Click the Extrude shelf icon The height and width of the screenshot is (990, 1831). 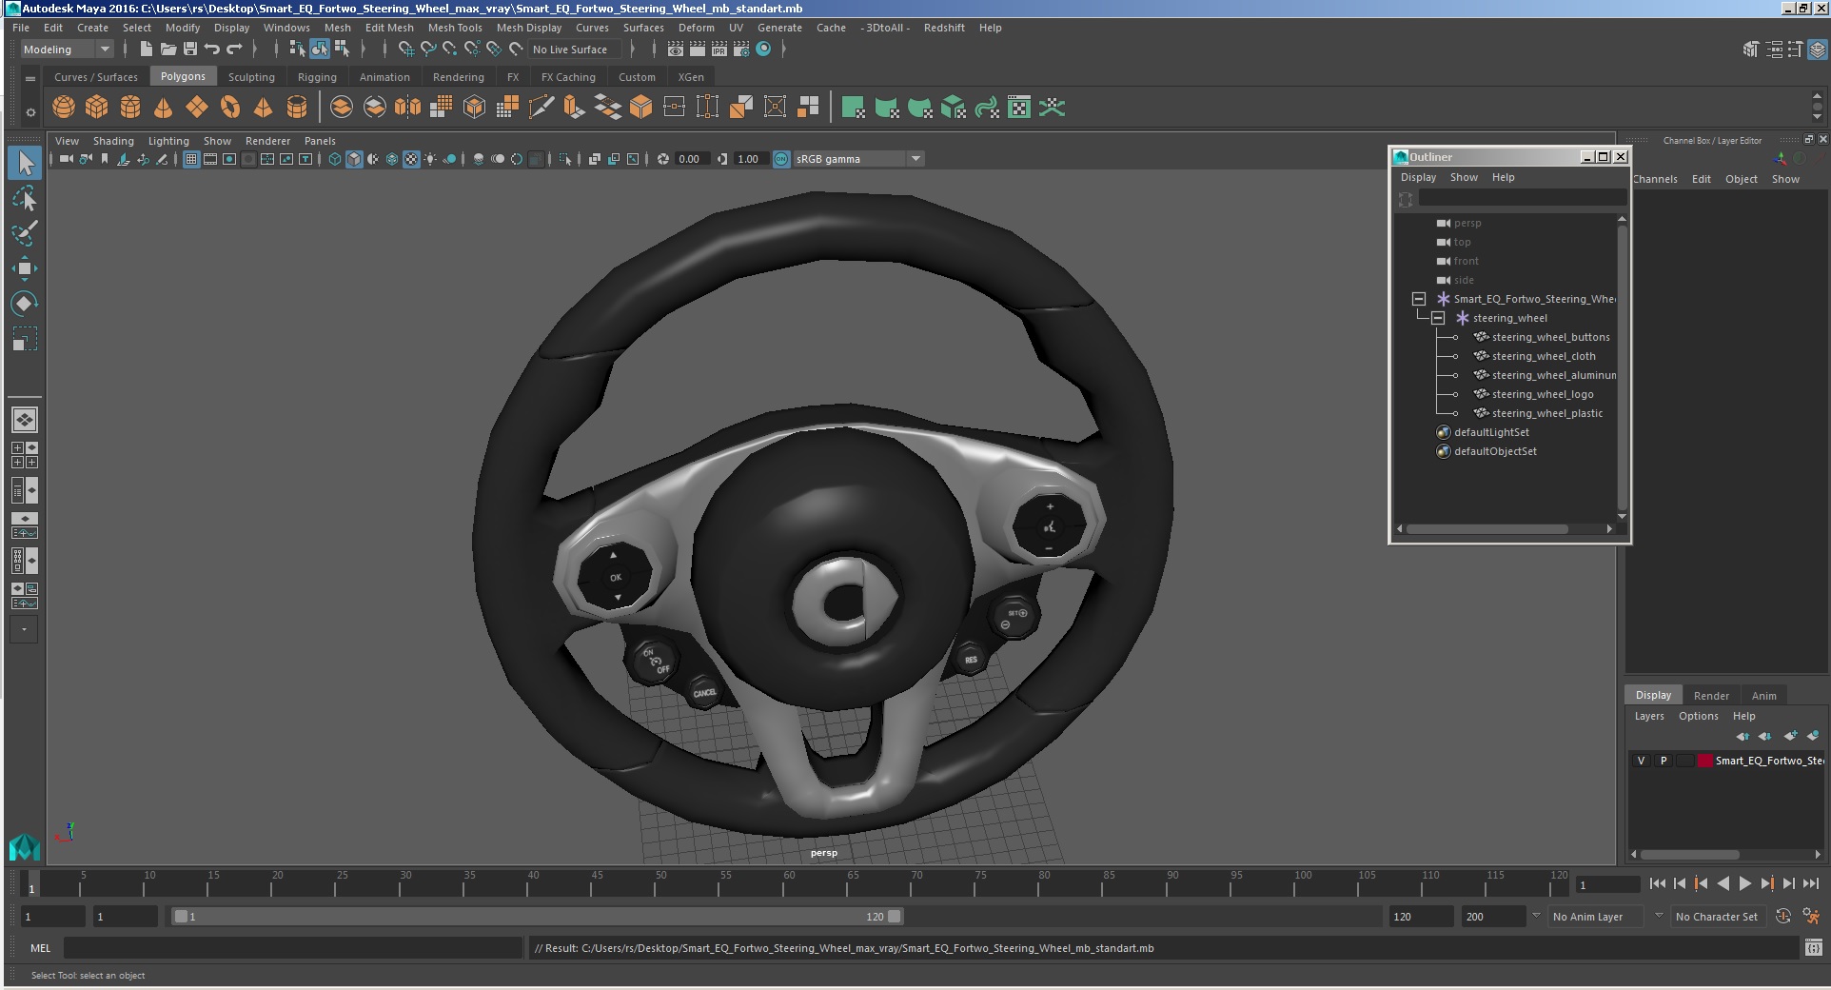(574, 108)
